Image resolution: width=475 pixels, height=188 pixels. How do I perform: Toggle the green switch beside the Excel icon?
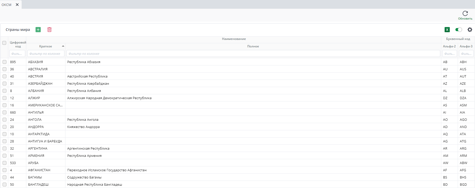459,30
